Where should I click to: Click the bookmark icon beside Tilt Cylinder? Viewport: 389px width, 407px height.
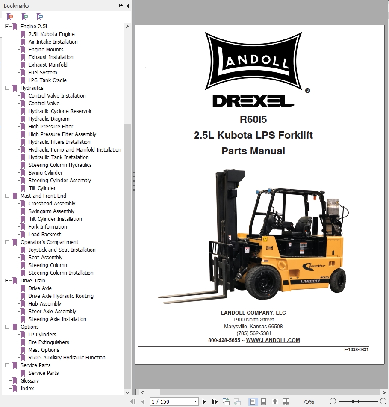(23, 188)
